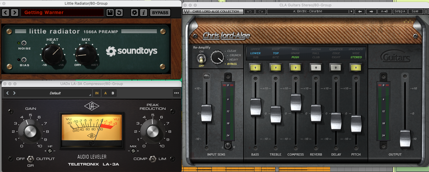Click the COMPRESS mode arrow button
Screen dimensions: 429x172
click(x=296, y=68)
